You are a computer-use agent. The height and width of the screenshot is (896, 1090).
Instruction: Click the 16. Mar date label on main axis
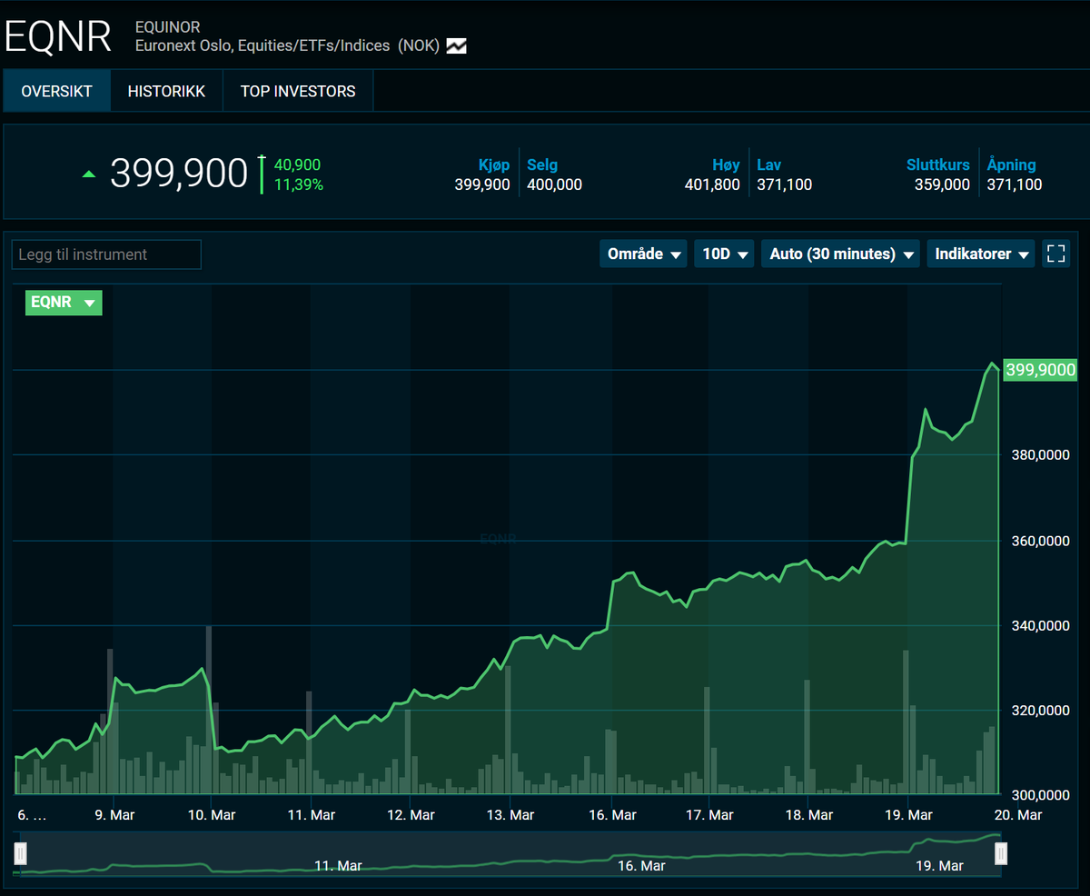612,815
